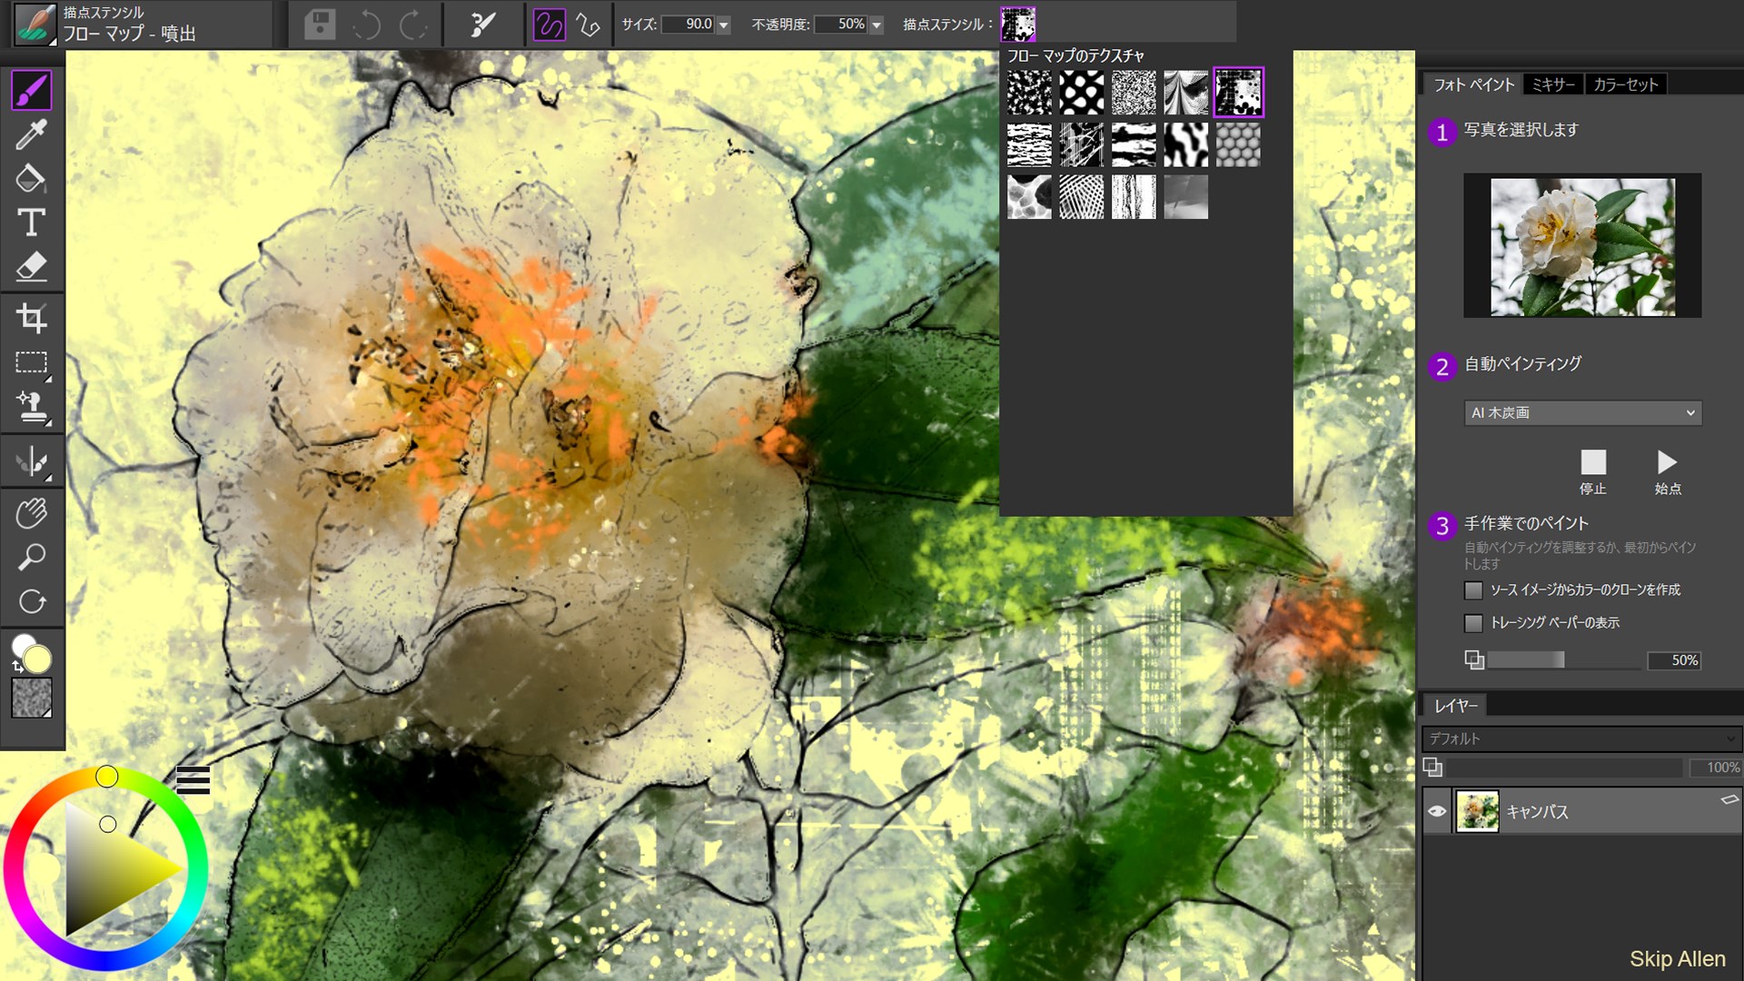Select the Grabber hand tool

coord(32,513)
